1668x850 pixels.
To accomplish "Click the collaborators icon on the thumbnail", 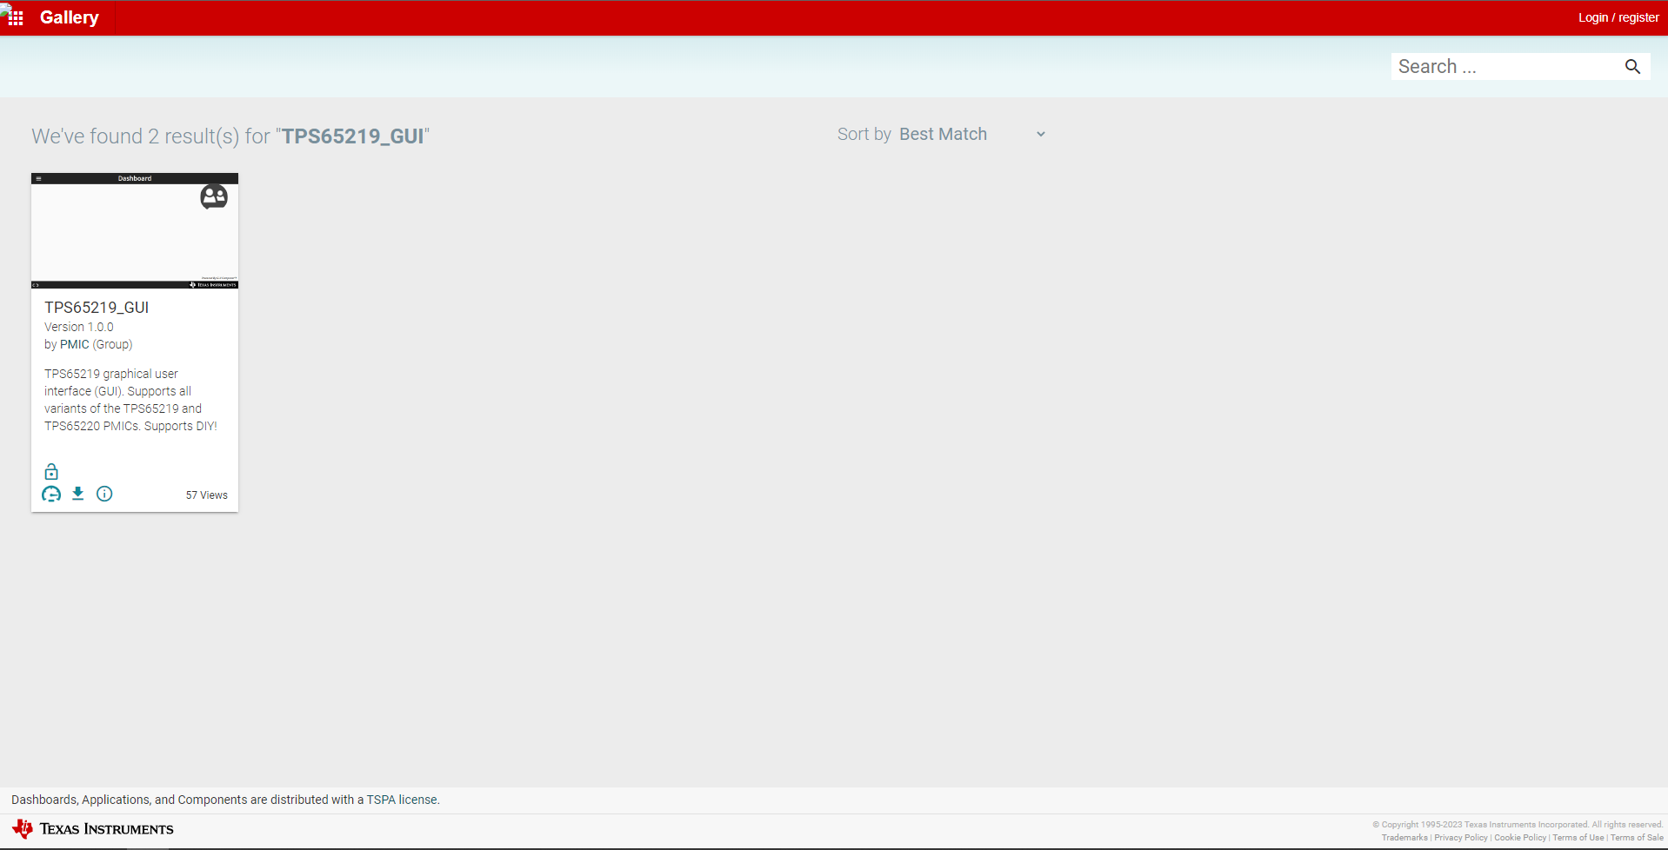I will [x=213, y=196].
